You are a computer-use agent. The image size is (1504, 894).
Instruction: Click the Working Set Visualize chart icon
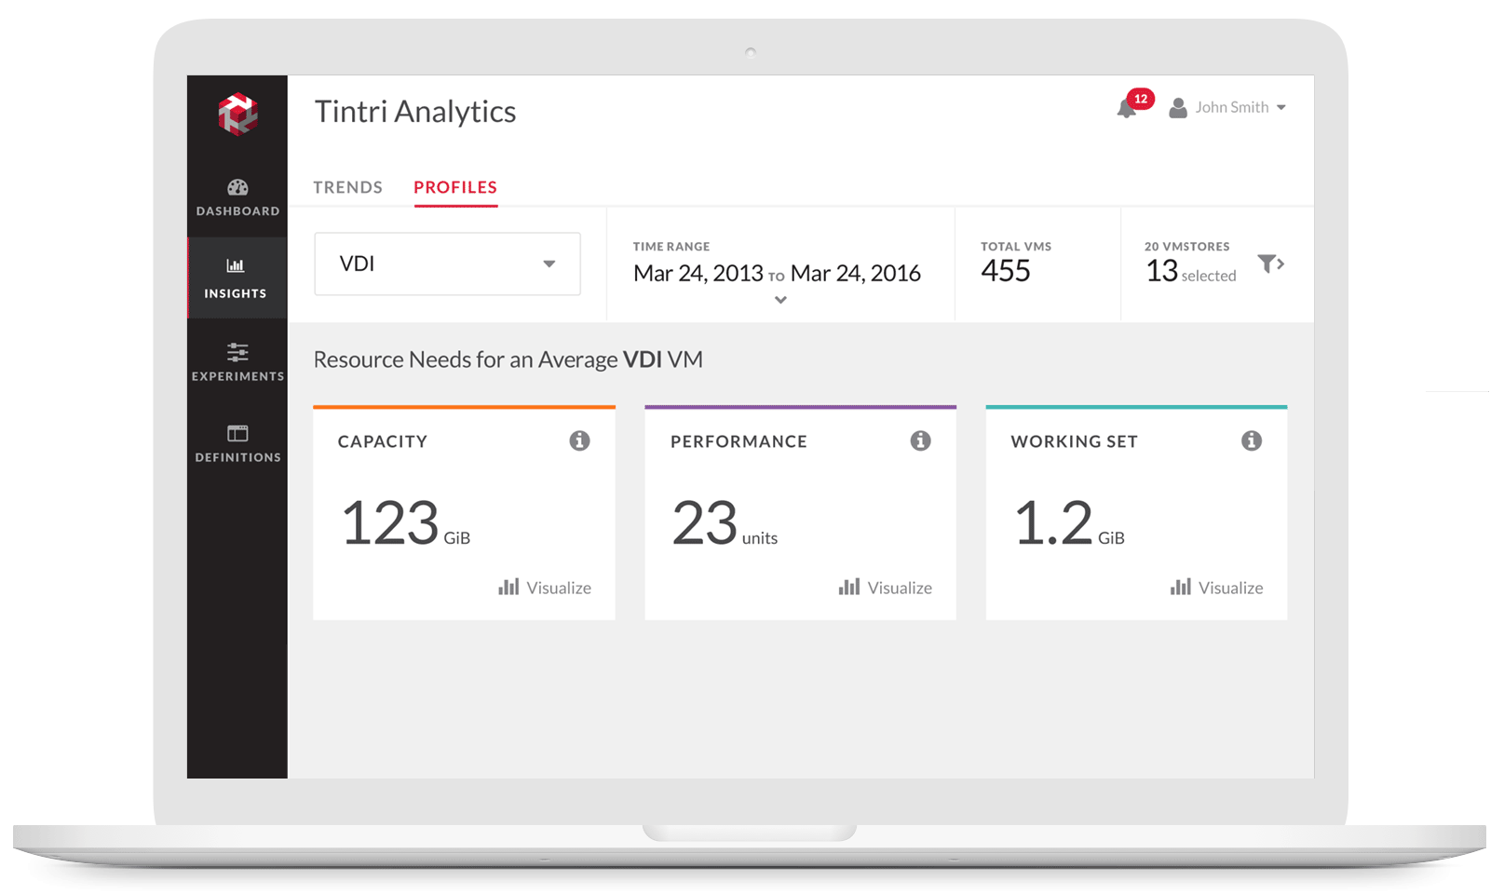point(1181,587)
